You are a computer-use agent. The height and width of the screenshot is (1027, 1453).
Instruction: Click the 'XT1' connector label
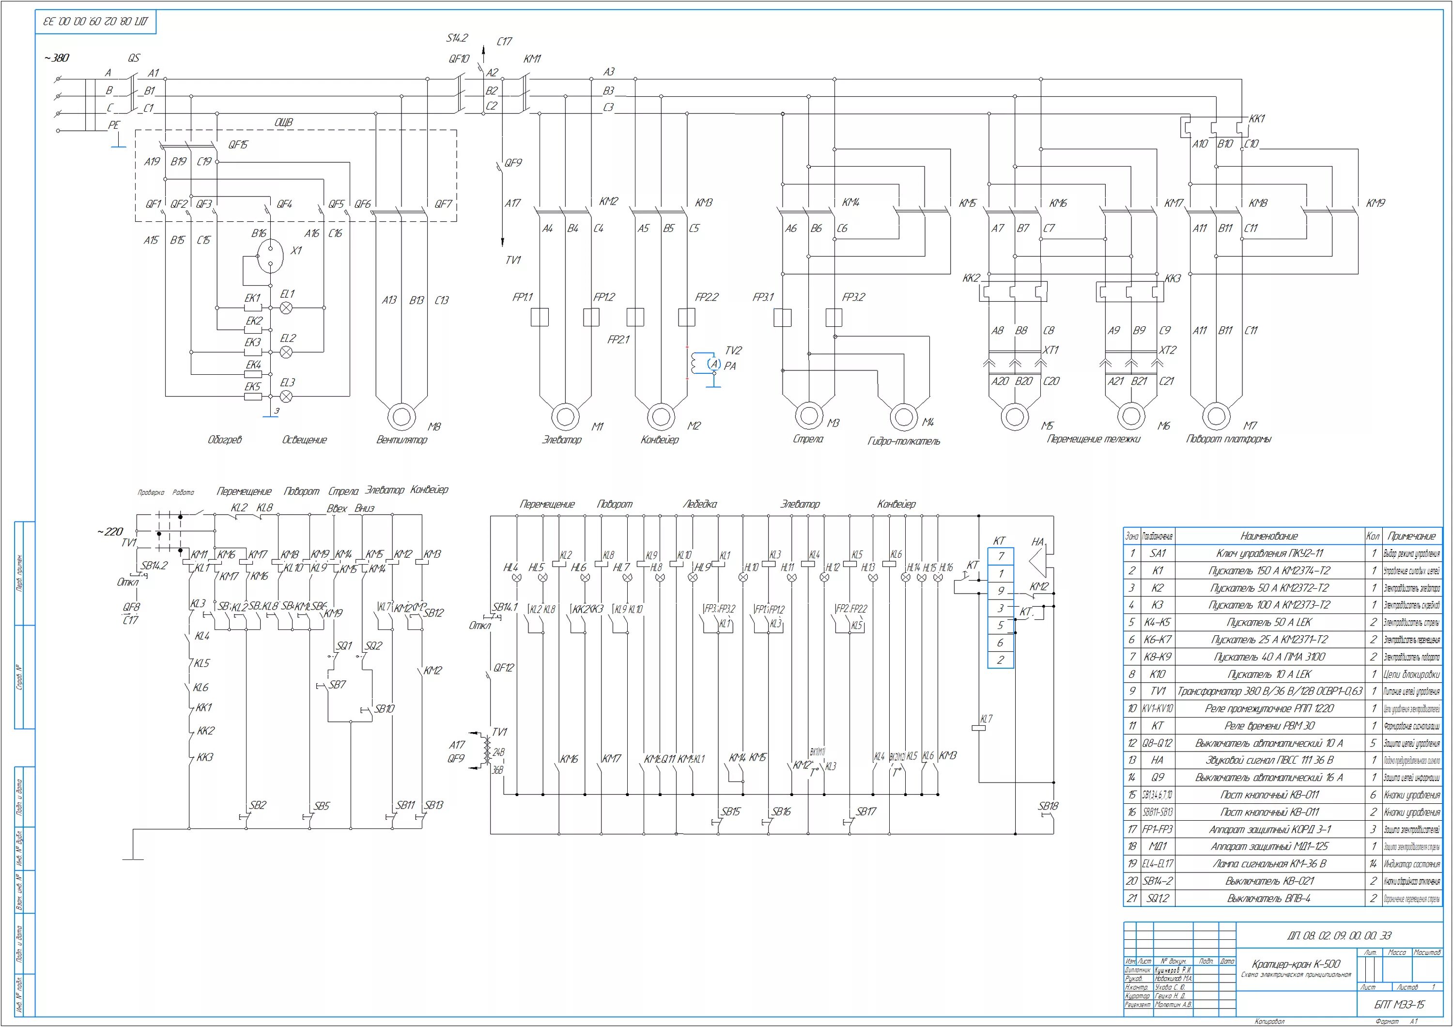point(1051,350)
